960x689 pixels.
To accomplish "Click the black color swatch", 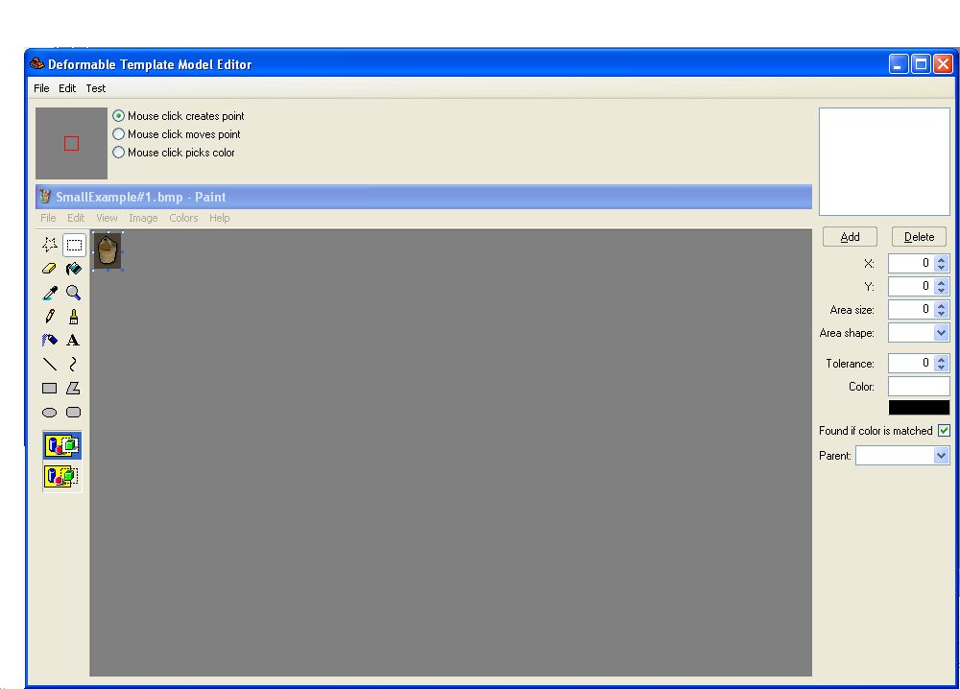I will point(919,408).
